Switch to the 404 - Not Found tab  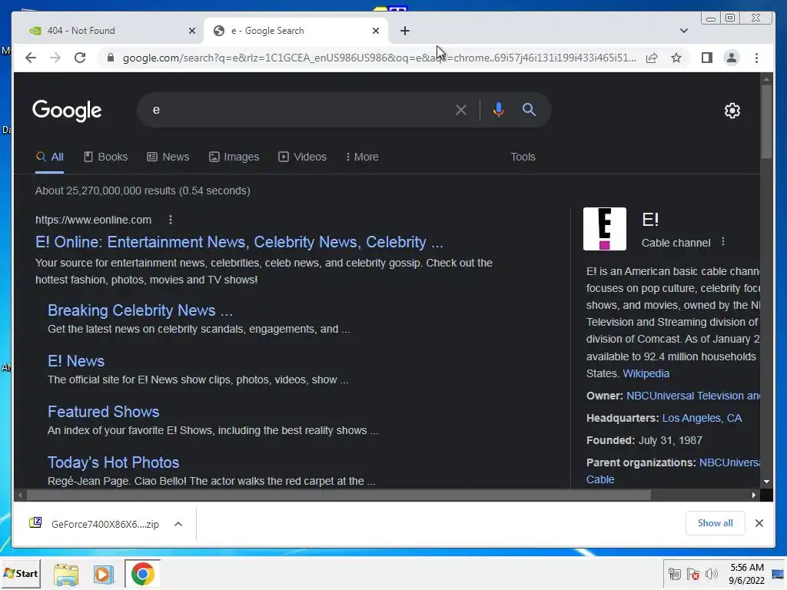(108, 31)
